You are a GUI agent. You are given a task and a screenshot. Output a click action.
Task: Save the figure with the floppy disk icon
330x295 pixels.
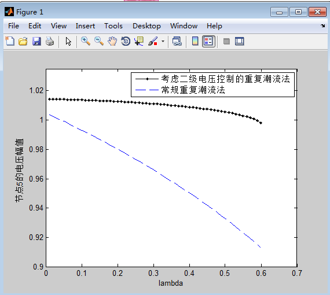(36, 41)
